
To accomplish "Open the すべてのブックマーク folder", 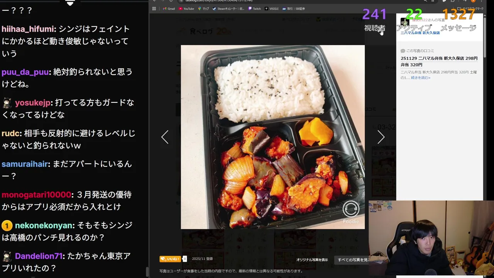I will coord(470,8).
